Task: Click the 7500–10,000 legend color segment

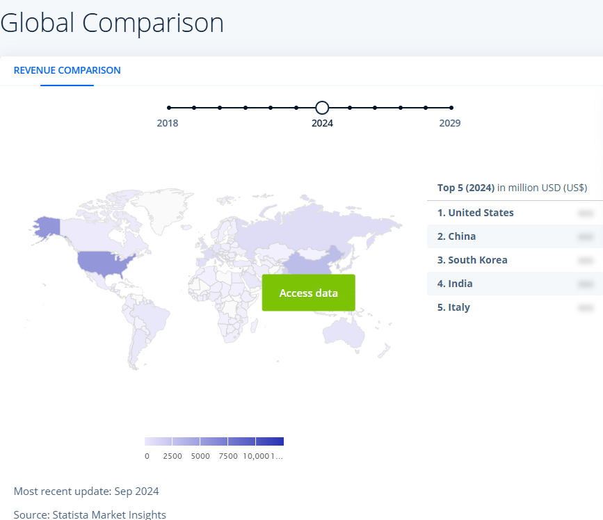Action: coord(242,441)
